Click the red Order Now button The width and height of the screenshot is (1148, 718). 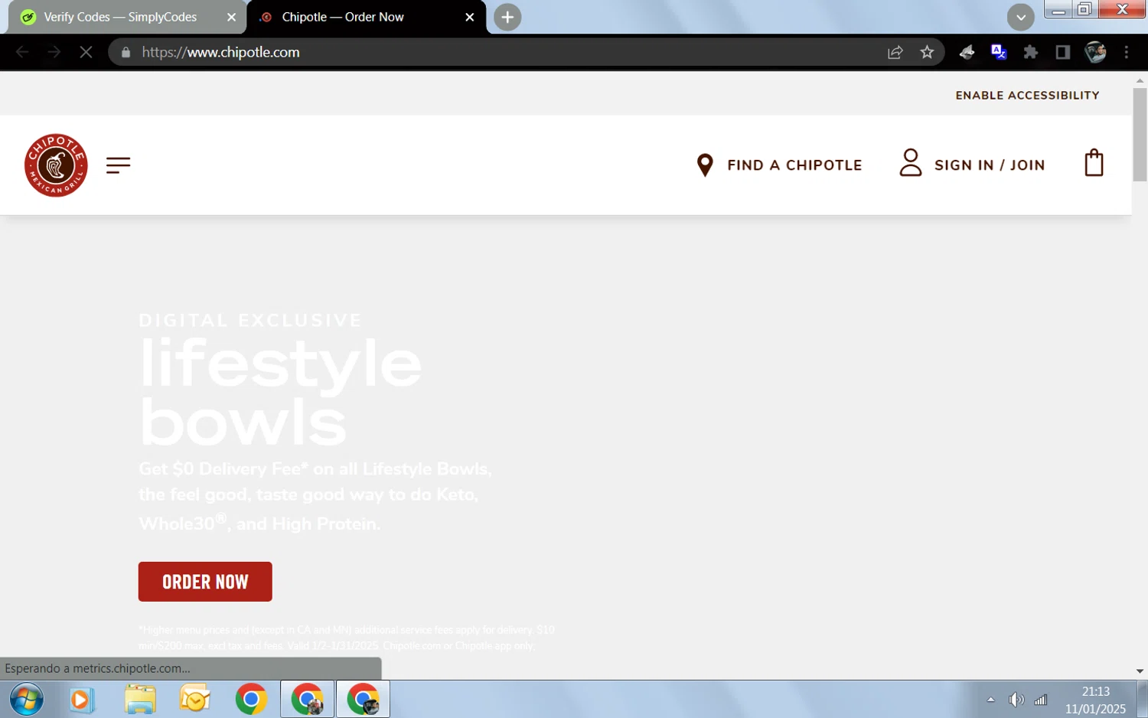[x=205, y=582]
